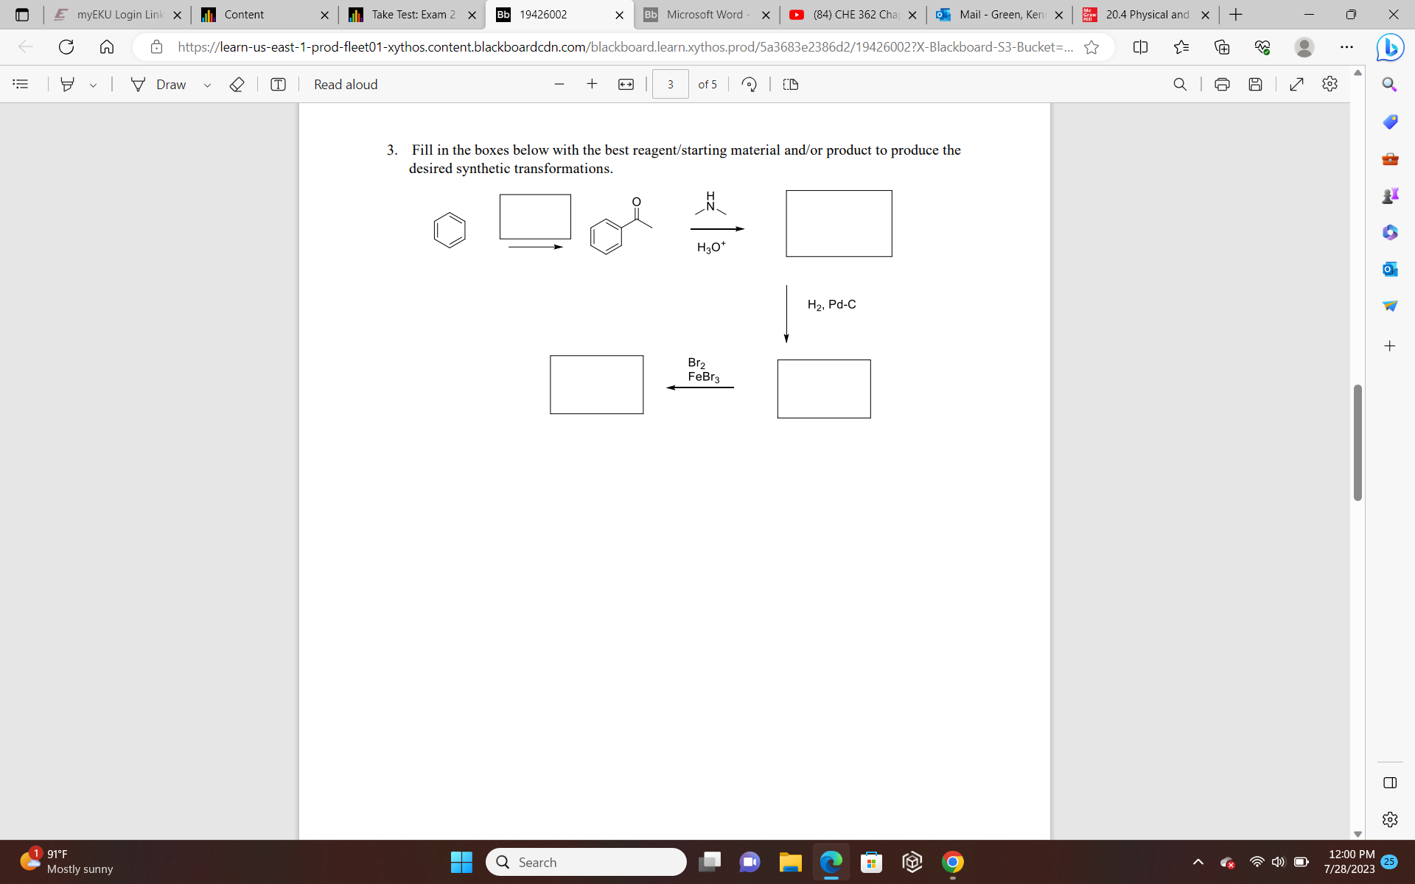Print the PDF document

point(1222,84)
